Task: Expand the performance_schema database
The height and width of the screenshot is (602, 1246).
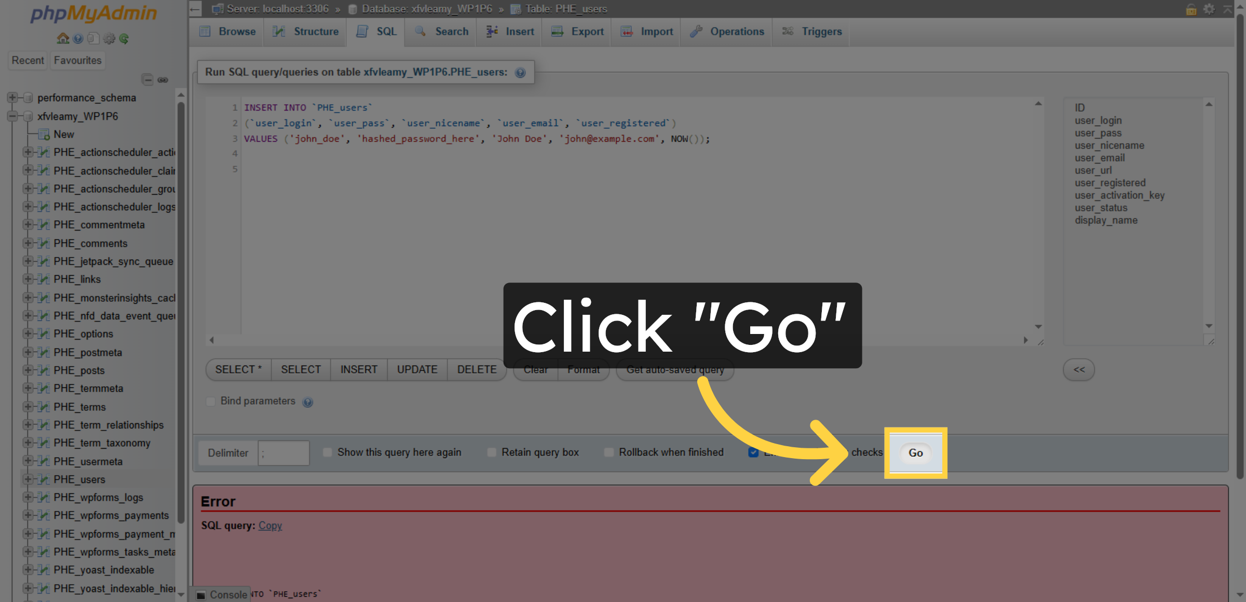Action: tap(12, 98)
